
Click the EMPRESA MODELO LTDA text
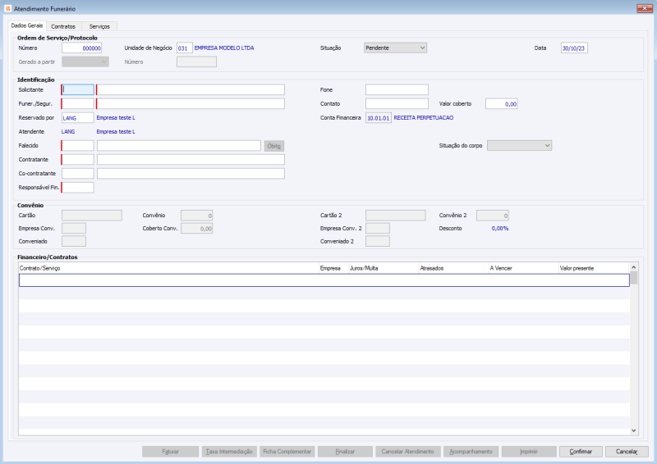pyautogui.click(x=224, y=48)
